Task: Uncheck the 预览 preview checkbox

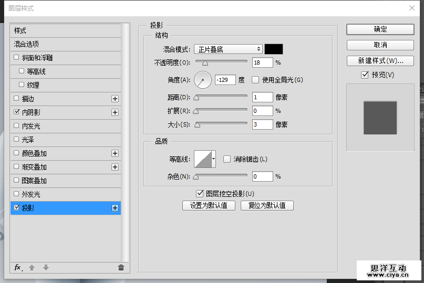Action: (365, 75)
